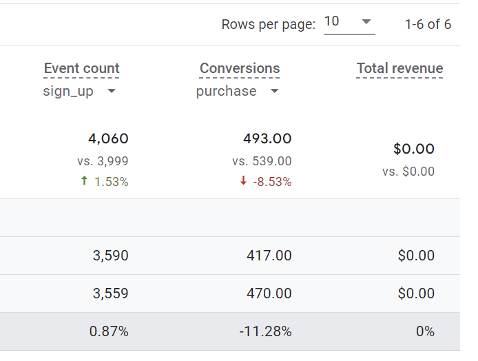This screenshot has height=361, width=478.
Task: Click the 1.53% increase value
Action: [112, 182]
